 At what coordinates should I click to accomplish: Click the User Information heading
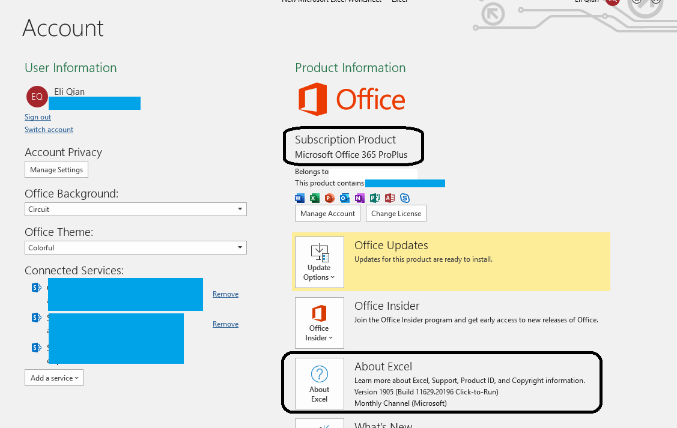pos(71,68)
